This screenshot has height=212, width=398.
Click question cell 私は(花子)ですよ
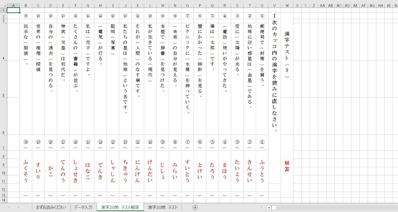coord(88,79)
